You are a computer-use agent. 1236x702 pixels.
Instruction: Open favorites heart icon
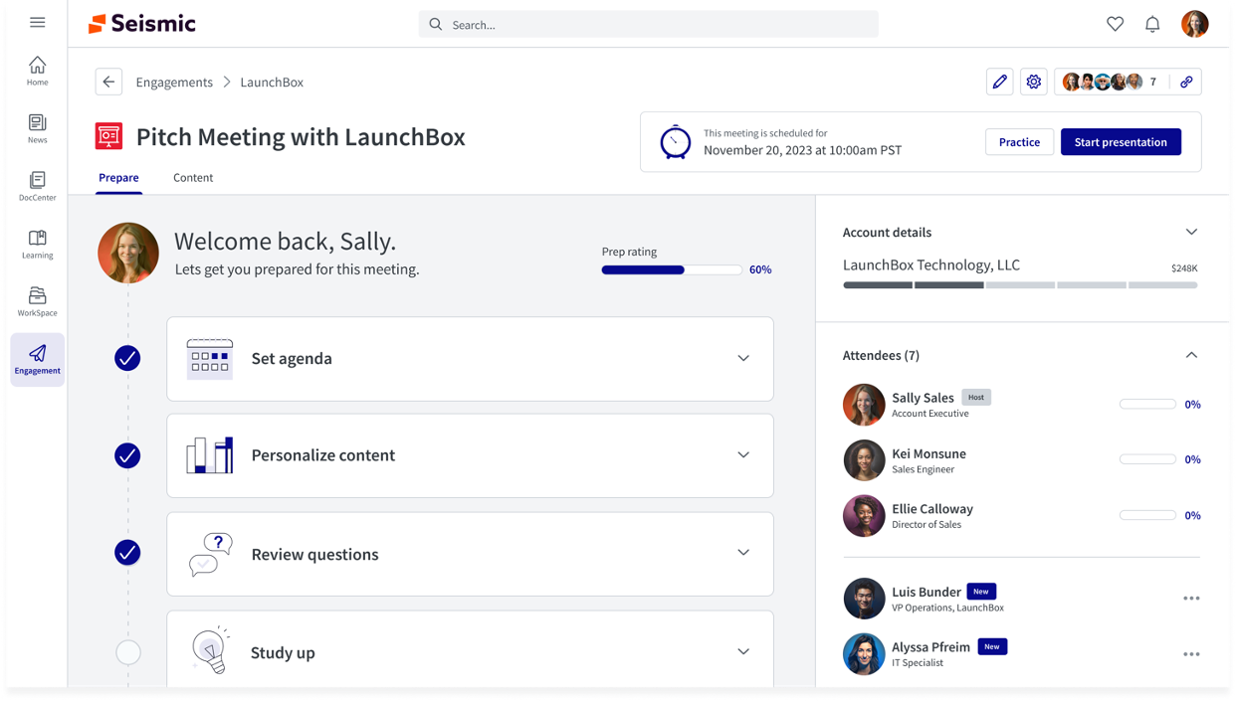pyautogui.click(x=1115, y=24)
